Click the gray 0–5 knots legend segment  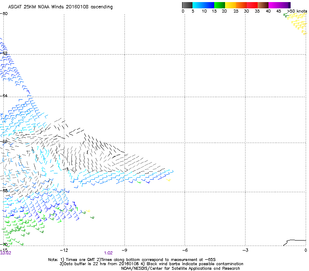(x=187, y=5)
